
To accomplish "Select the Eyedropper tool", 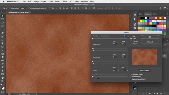I will tap(2, 33).
